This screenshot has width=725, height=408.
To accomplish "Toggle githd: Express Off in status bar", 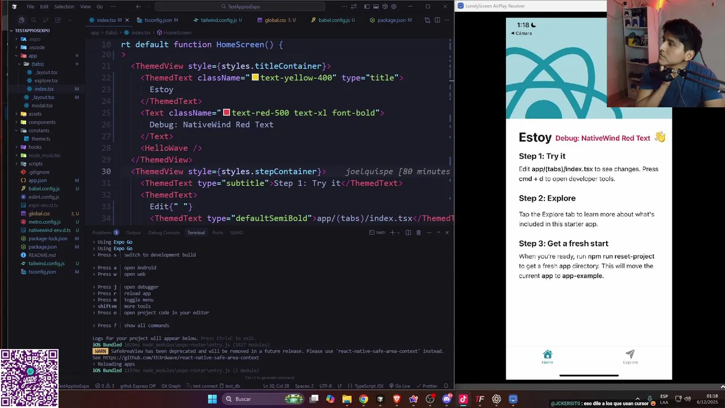I will [137, 386].
